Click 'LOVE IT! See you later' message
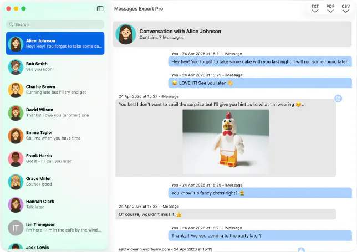Screen dimensions: 357x252 (260, 83)
